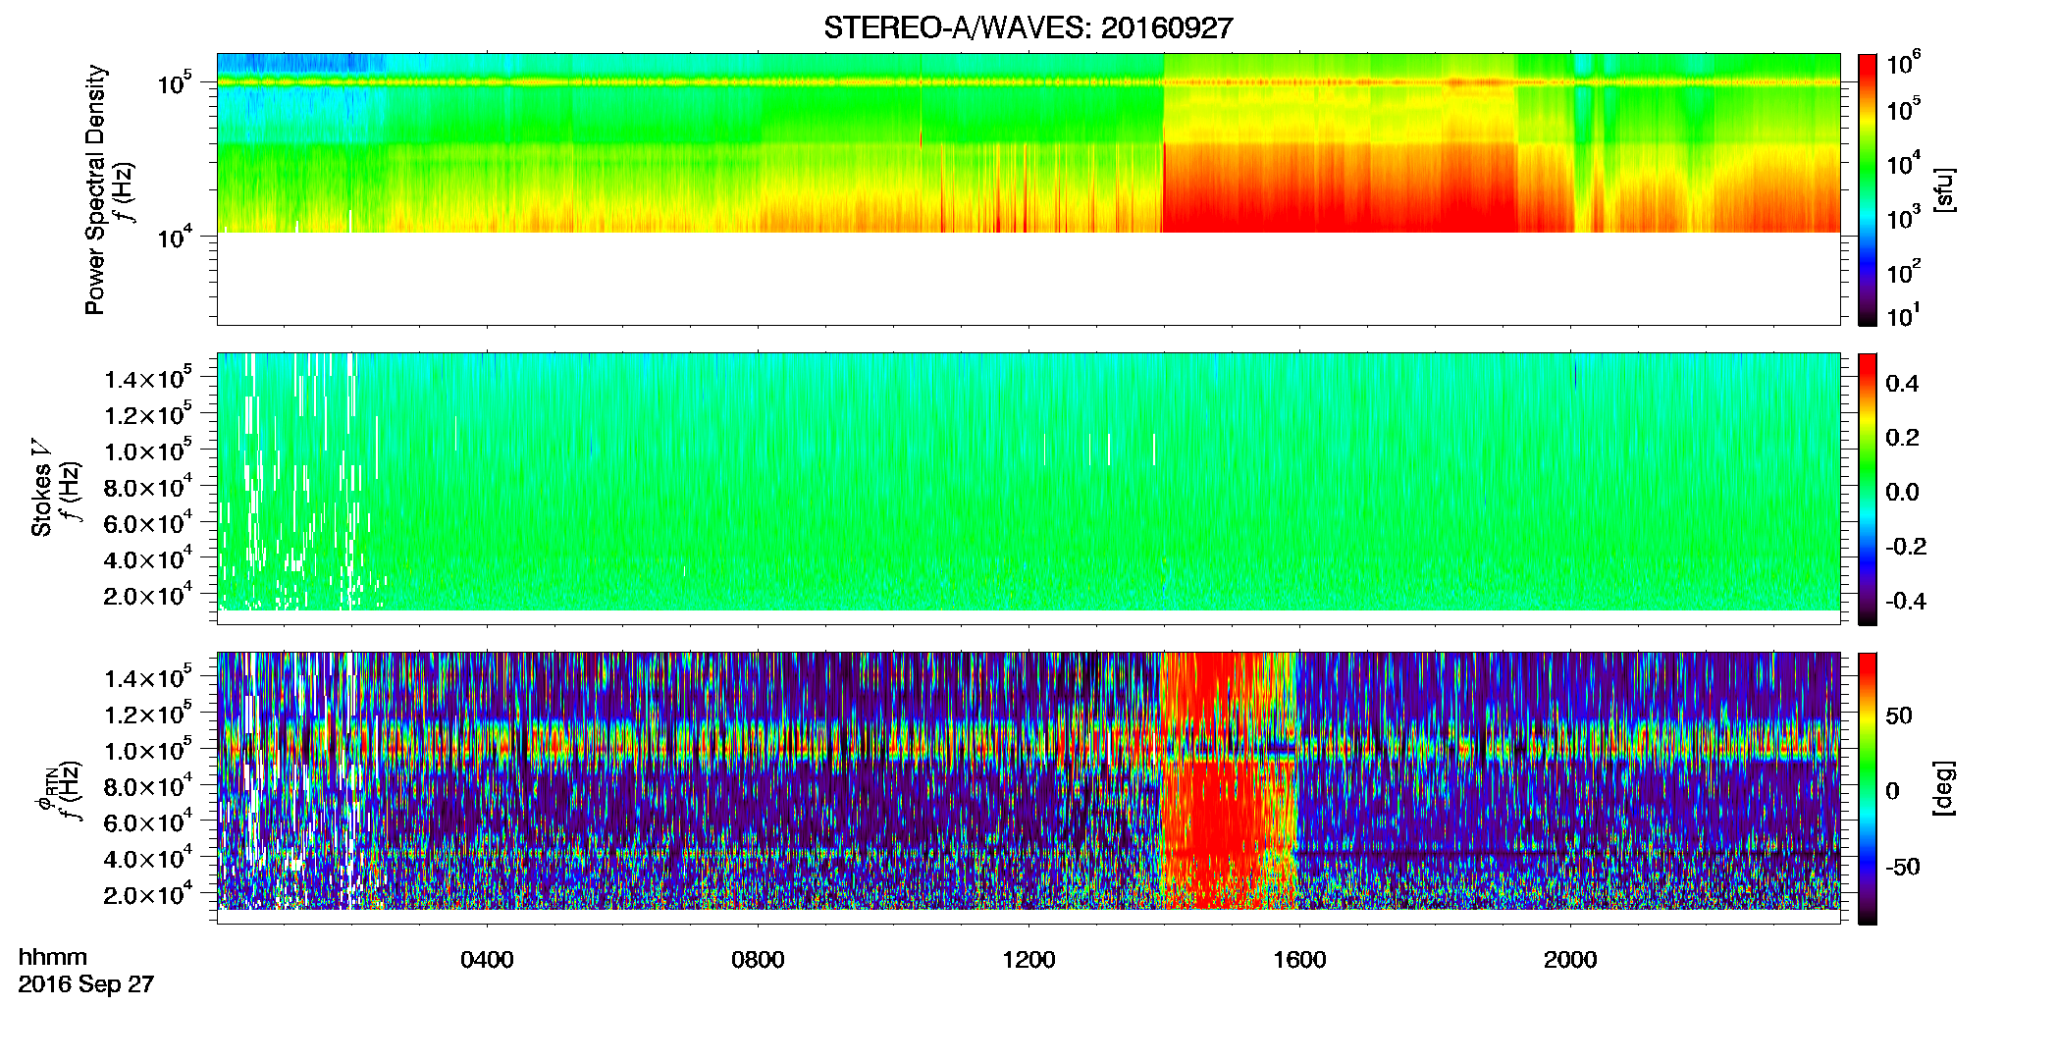Click the 0800 time tick label
The height and width of the screenshot is (1060, 2057).
click(758, 960)
